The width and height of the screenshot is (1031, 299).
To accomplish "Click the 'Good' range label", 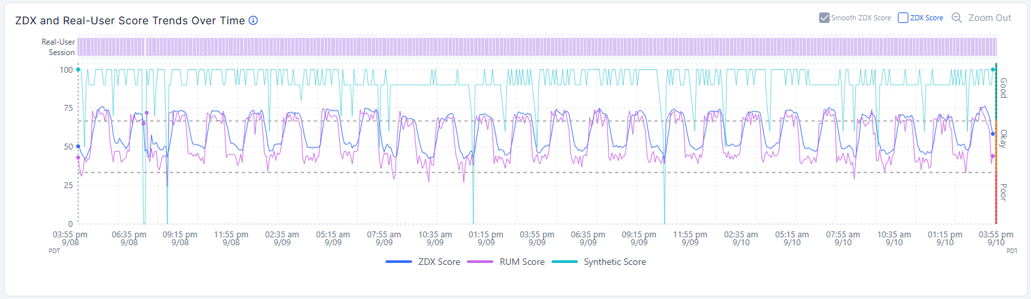I will [1003, 88].
